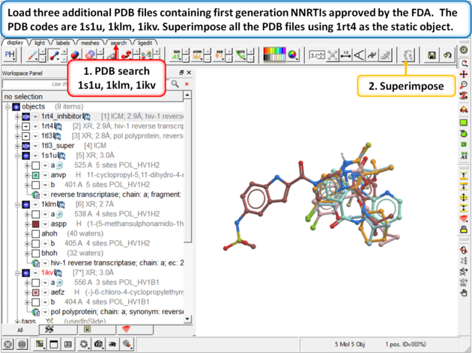The image size is (472, 353).
Task: Click the All tab below workspace panel
Action: click(20, 329)
